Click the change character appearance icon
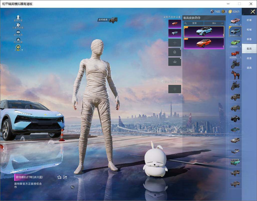 pyautogui.click(x=18, y=17)
